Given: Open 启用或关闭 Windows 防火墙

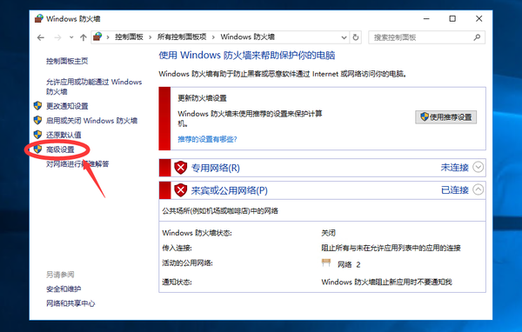Looking at the screenshot, I should point(91,121).
